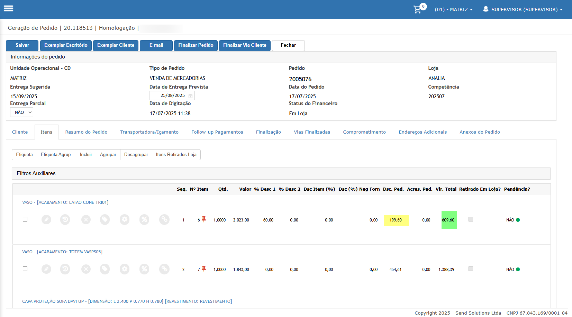Click the percent discount icon for item 2

pyautogui.click(x=144, y=269)
